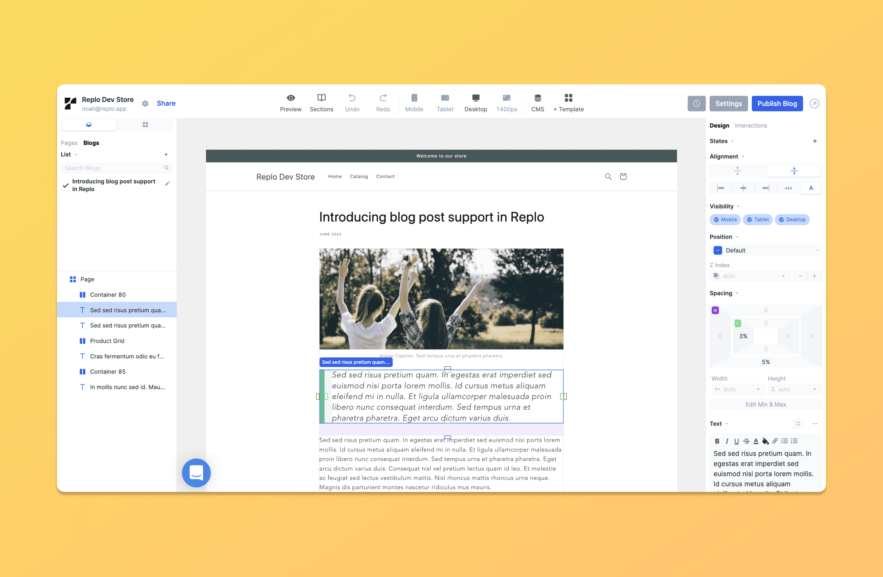Image resolution: width=883 pixels, height=577 pixels.
Task: Click the Replo logo
Action: pos(70,103)
